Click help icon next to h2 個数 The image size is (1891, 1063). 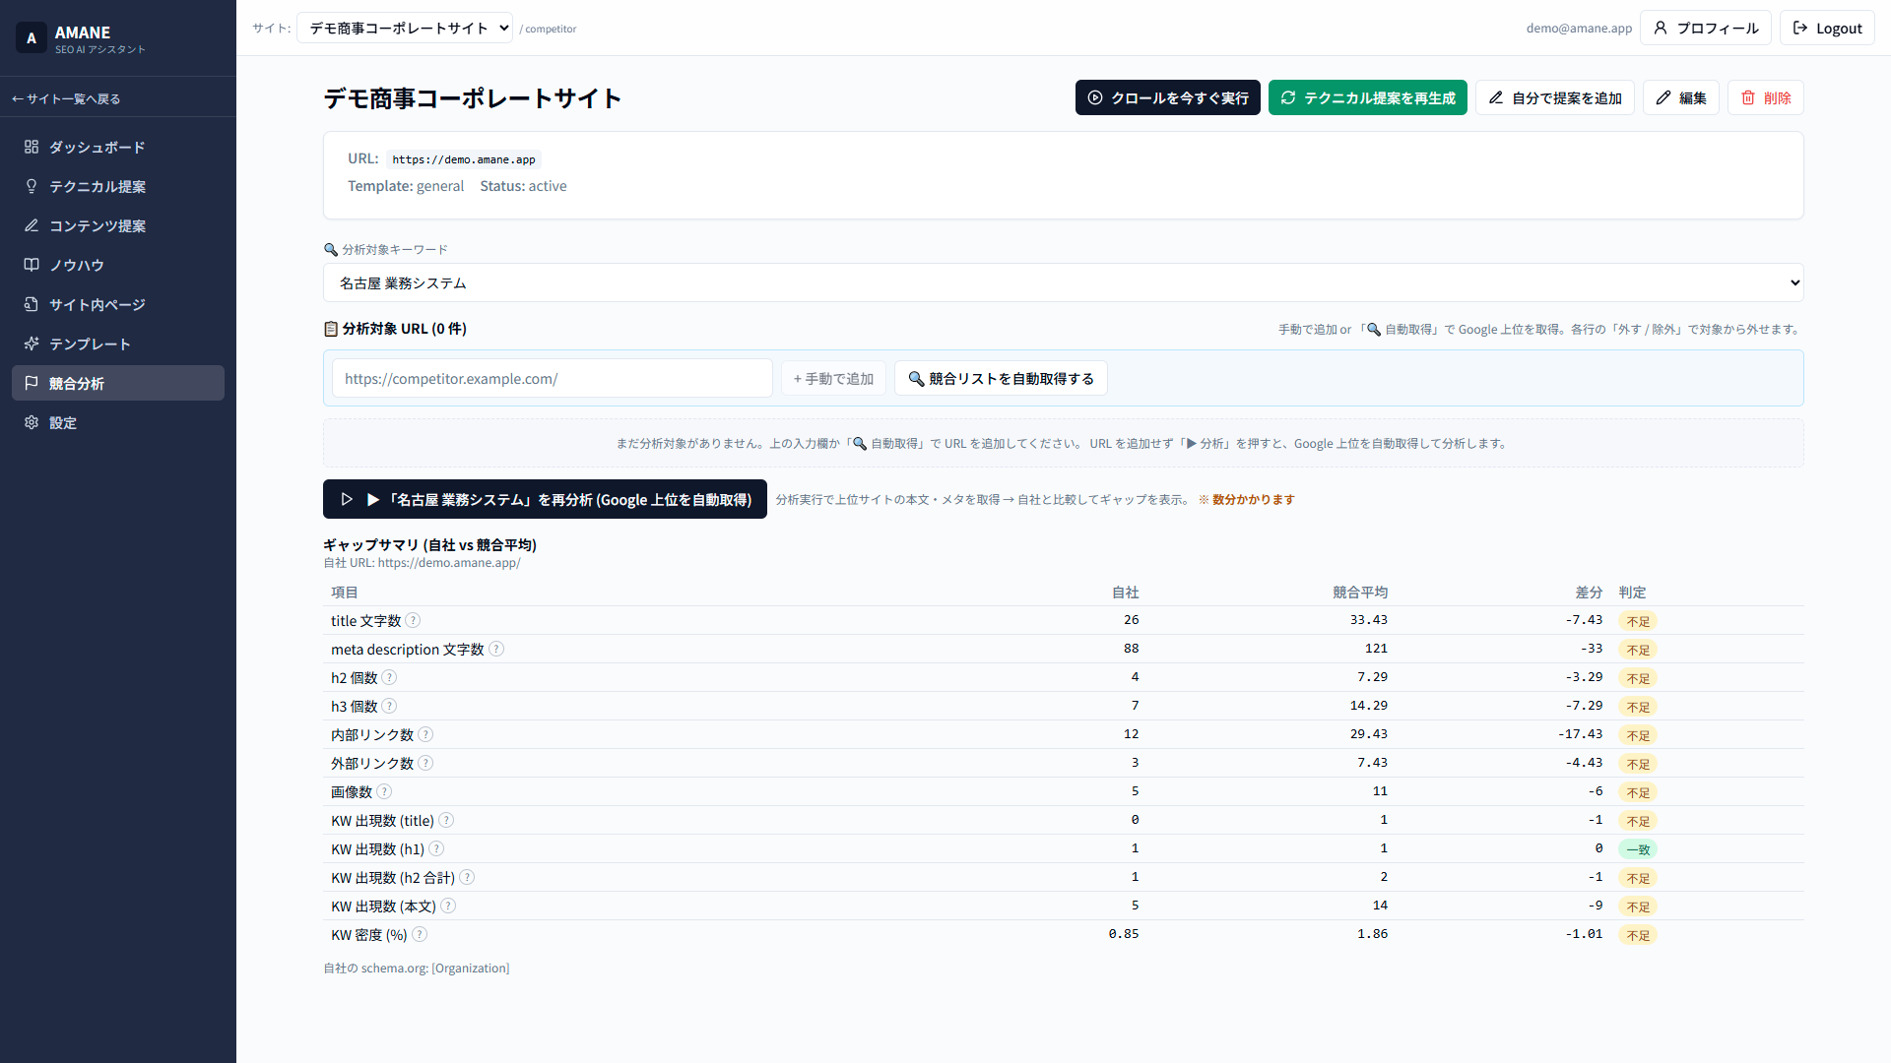[389, 677]
